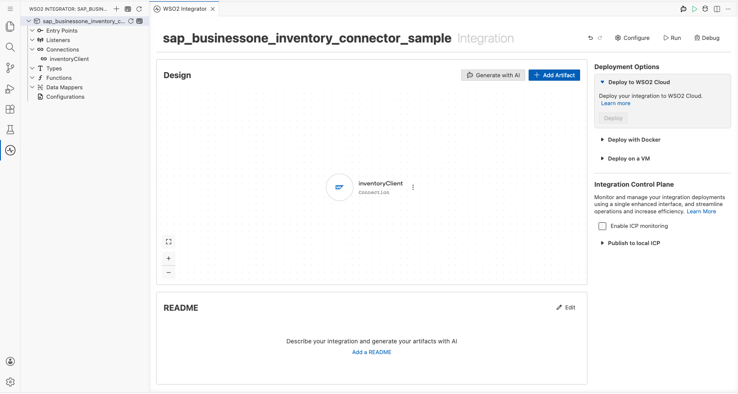Open the inventoryClient three-dot menu

click(413, 187)
